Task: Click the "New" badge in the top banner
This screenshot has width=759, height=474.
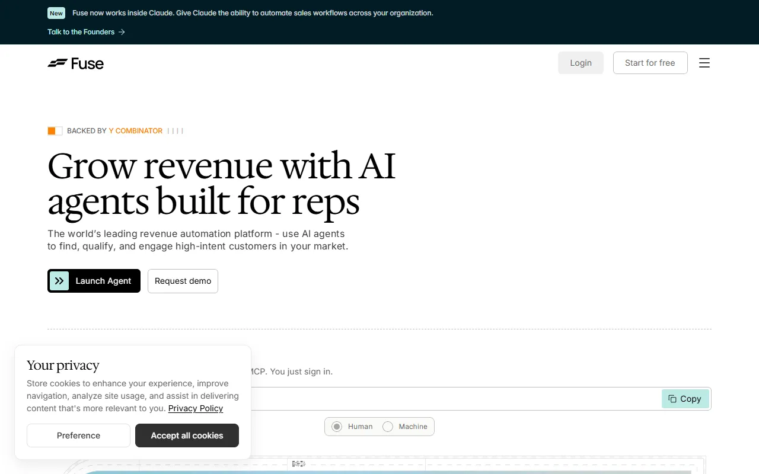Action: click(56, 13)
